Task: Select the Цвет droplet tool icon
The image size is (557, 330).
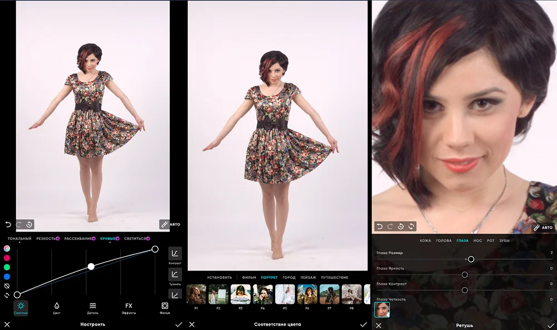Action: [56, 307]
